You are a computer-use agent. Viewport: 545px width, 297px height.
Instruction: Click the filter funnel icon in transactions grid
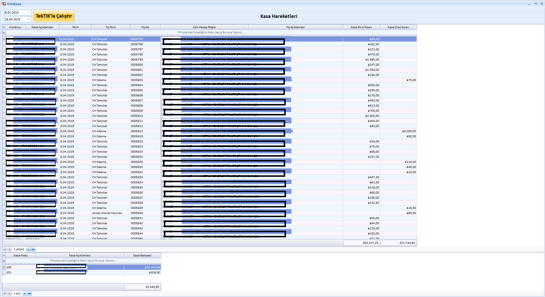[x=4, y=33]
